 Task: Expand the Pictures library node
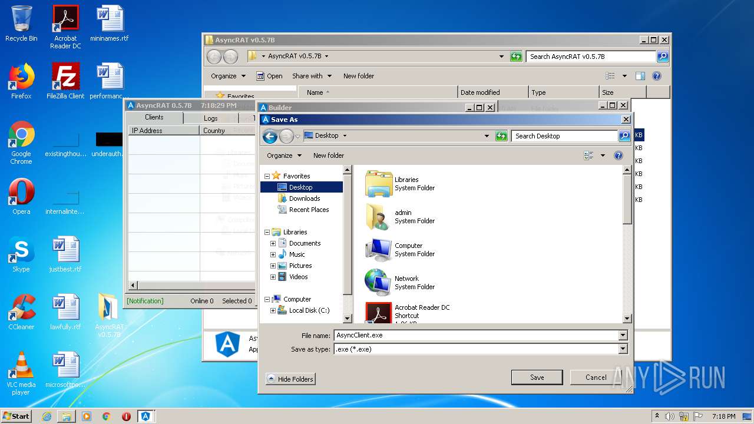tap(273, 266)
